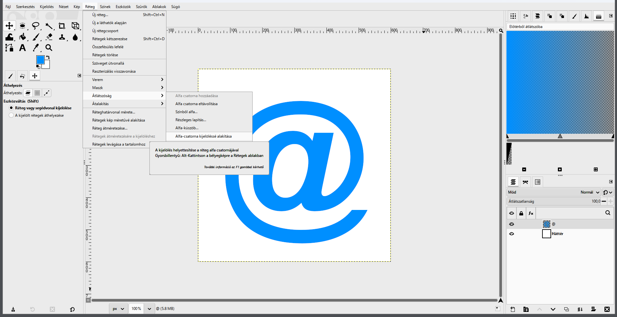Select the Zoom magnifier tool

tap(49, 48)
